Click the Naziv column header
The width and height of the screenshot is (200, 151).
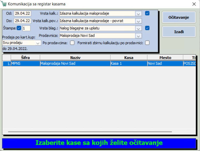tap(75, 58)
